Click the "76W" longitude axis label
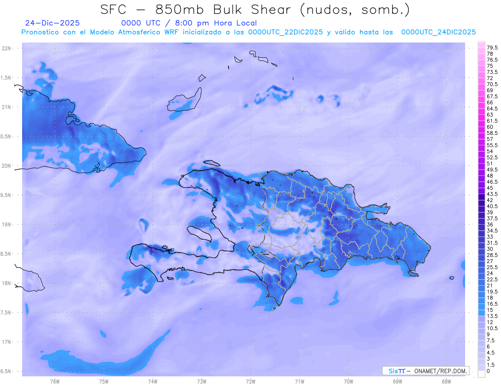The width and height of the screenshot is (501, 387). 55,381
